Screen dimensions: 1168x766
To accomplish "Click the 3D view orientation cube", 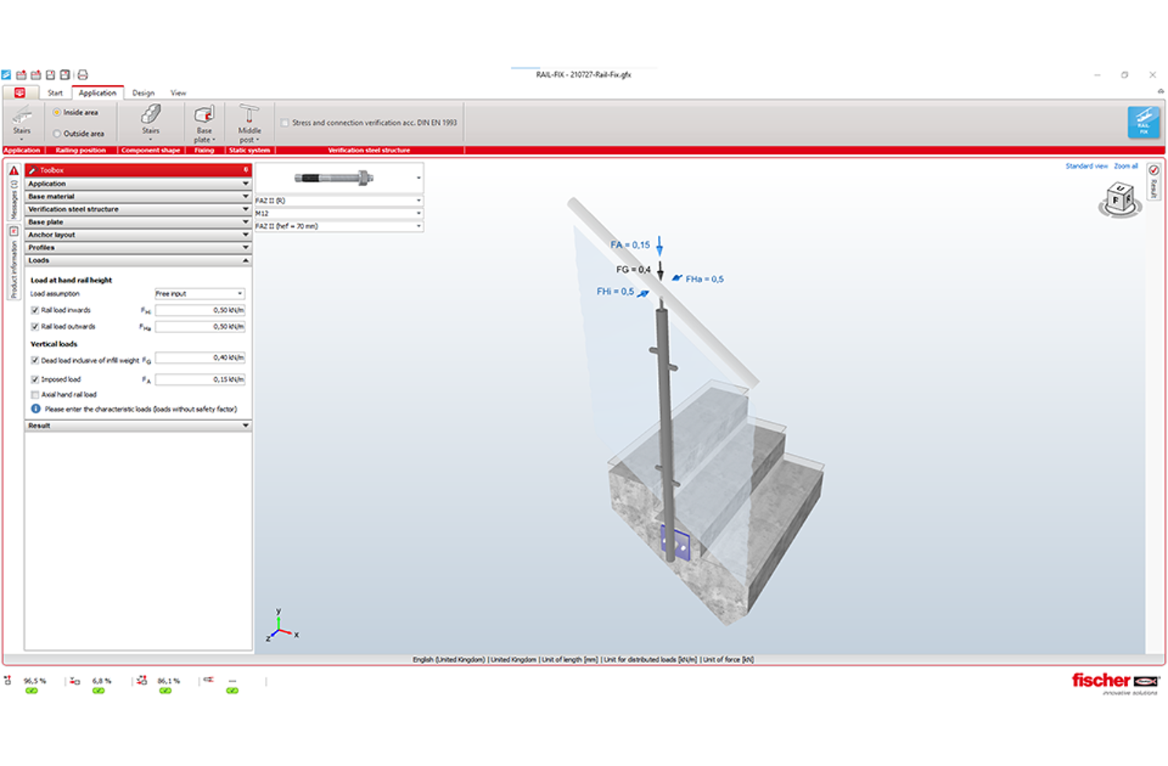I will [1119, 200].
